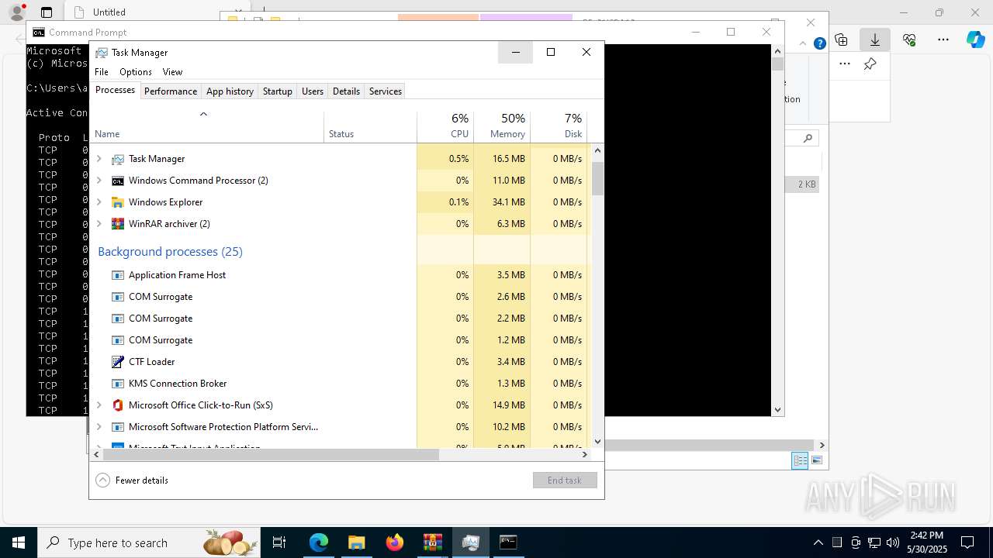
Task: Expand the Windows Explorer process row
Action: coord(99,202)
